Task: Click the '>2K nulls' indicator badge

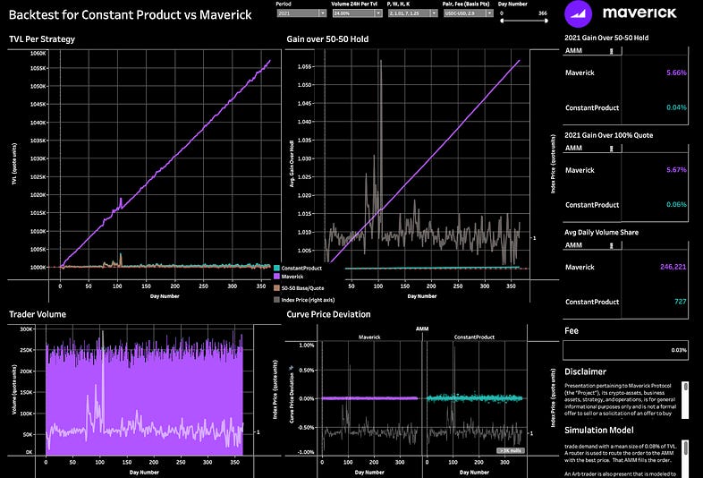Action: (x=510, y=450)
